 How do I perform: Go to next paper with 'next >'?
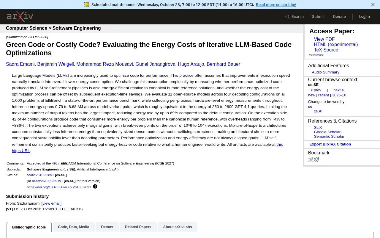338,90
